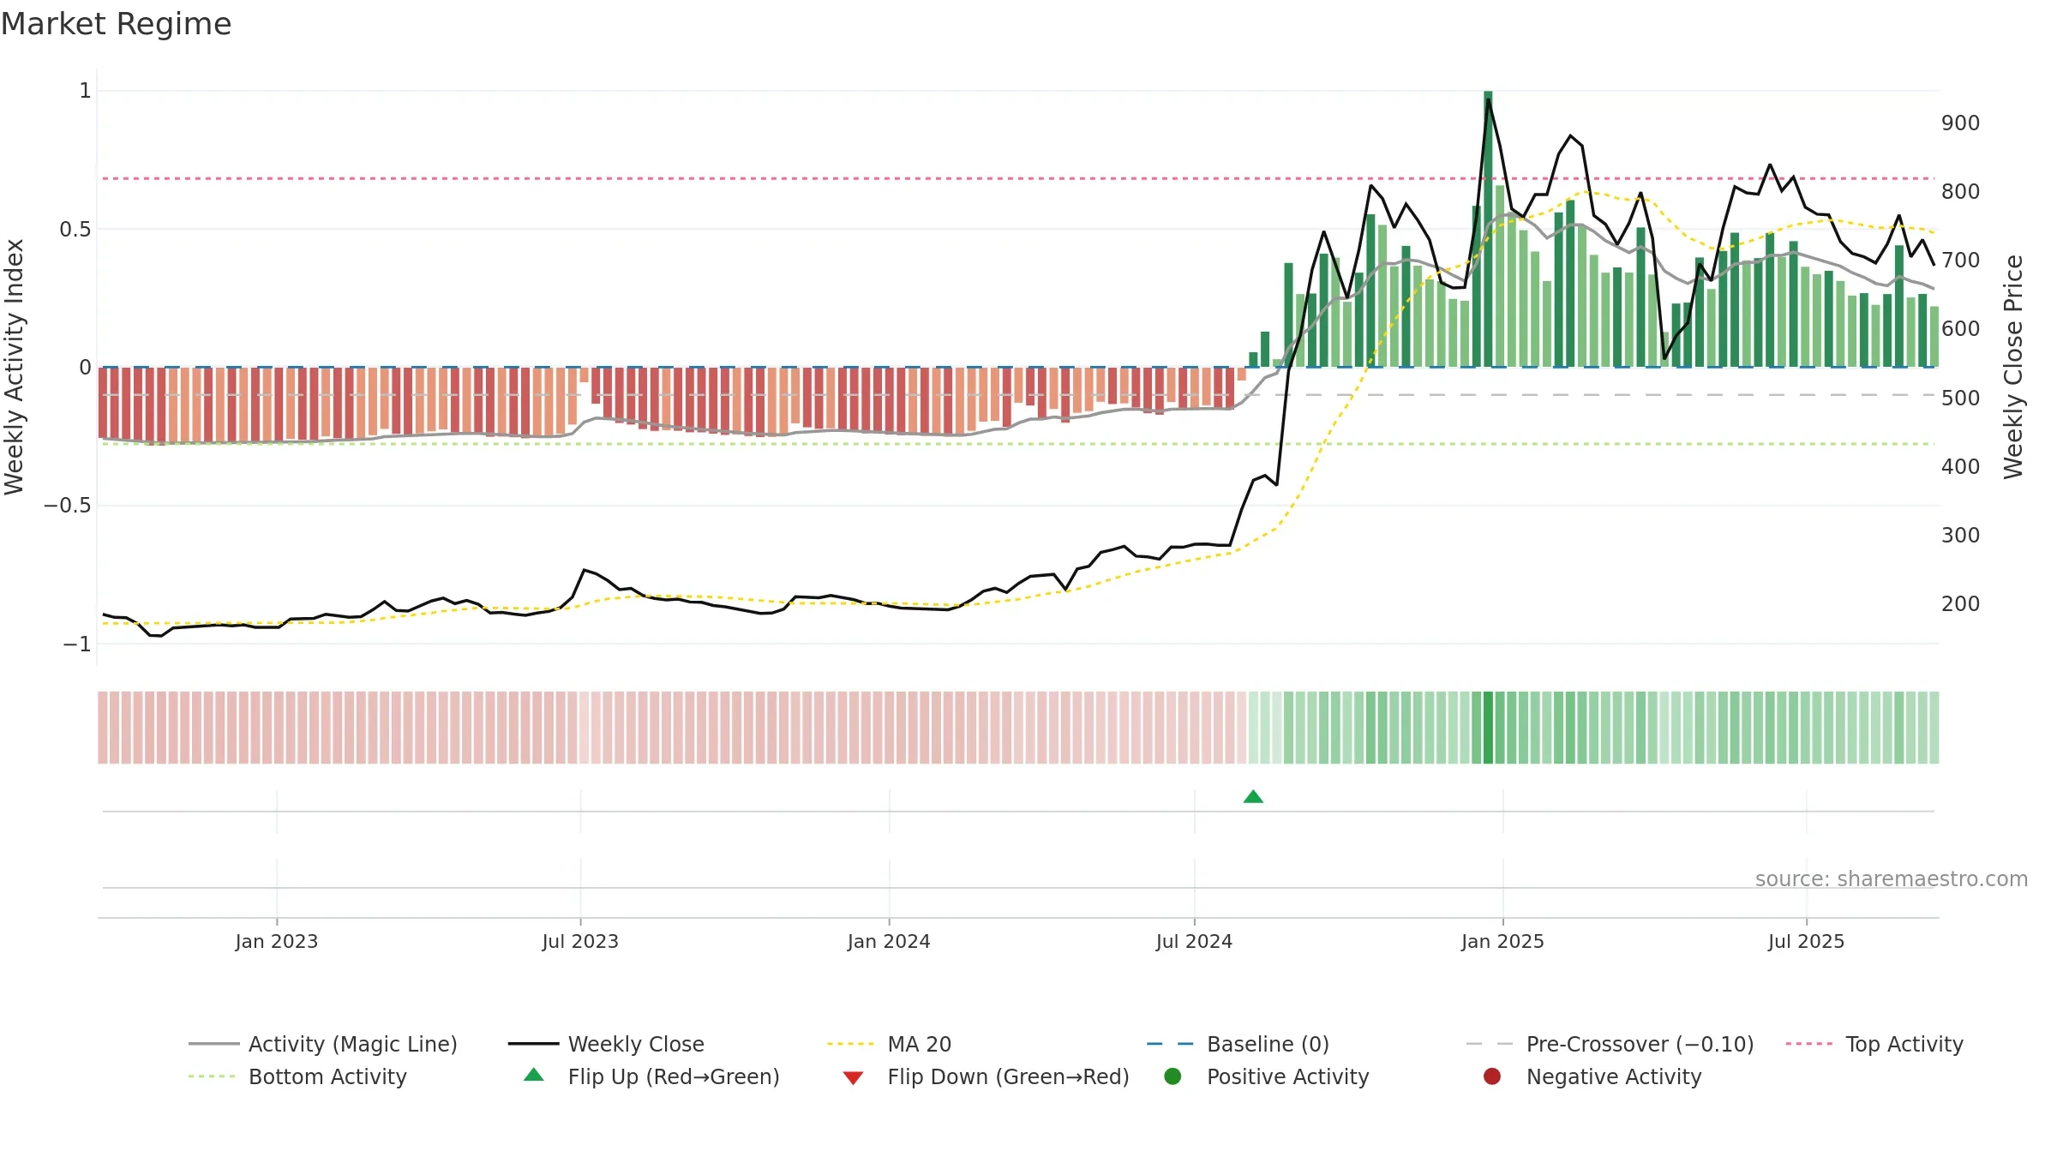This screenshot has height=1157, width=2057.
Task: Click the 500 price tick label
Action: [1961, 398]
